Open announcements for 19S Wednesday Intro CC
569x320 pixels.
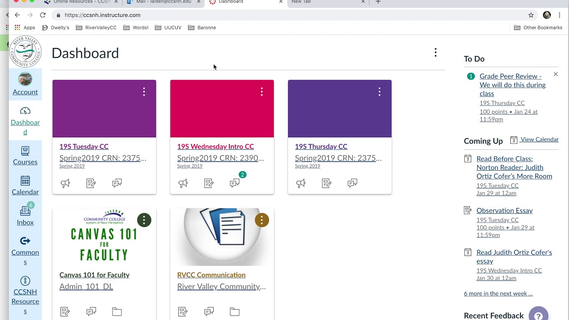183,183
